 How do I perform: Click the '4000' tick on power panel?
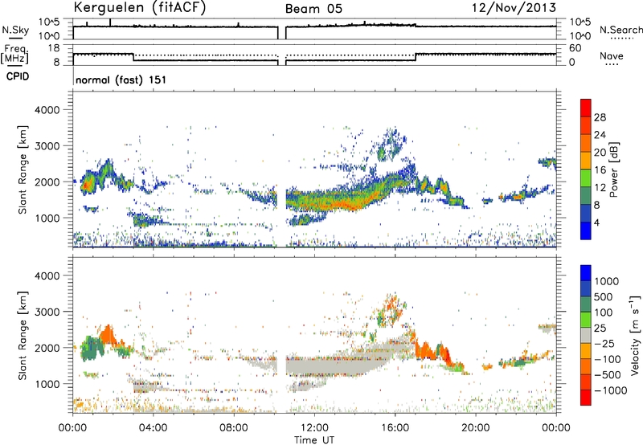47,110
